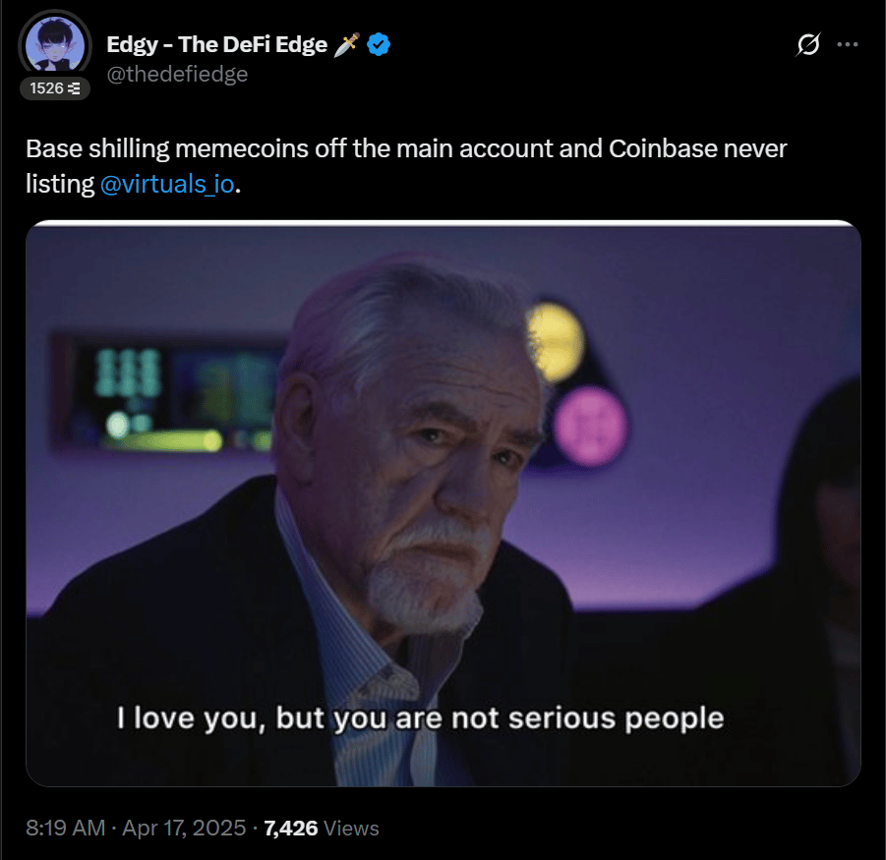Open the Grok slashed-circle icon
The image size is (886, 860).
pyautogui.click(x=810, y=45)
